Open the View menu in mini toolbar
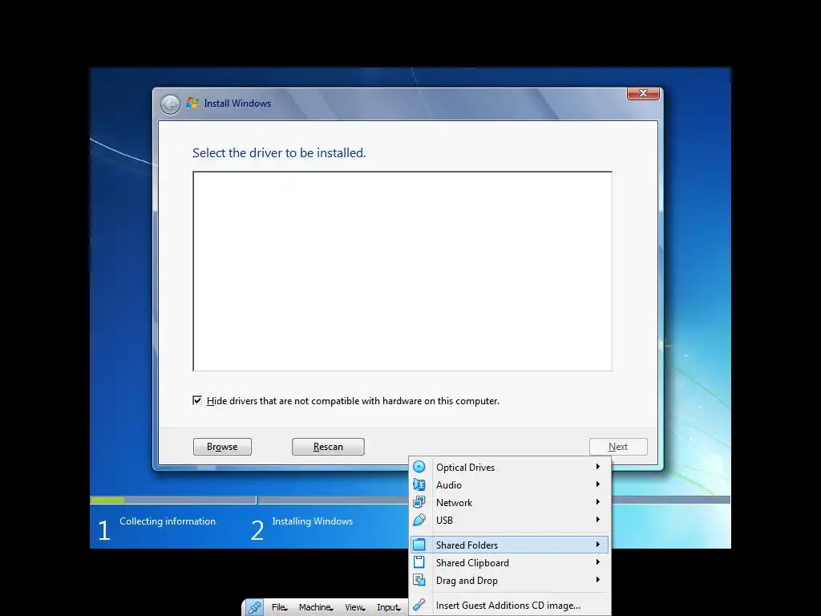The width and height of the screenshot is (821, 616). [354, 608]
